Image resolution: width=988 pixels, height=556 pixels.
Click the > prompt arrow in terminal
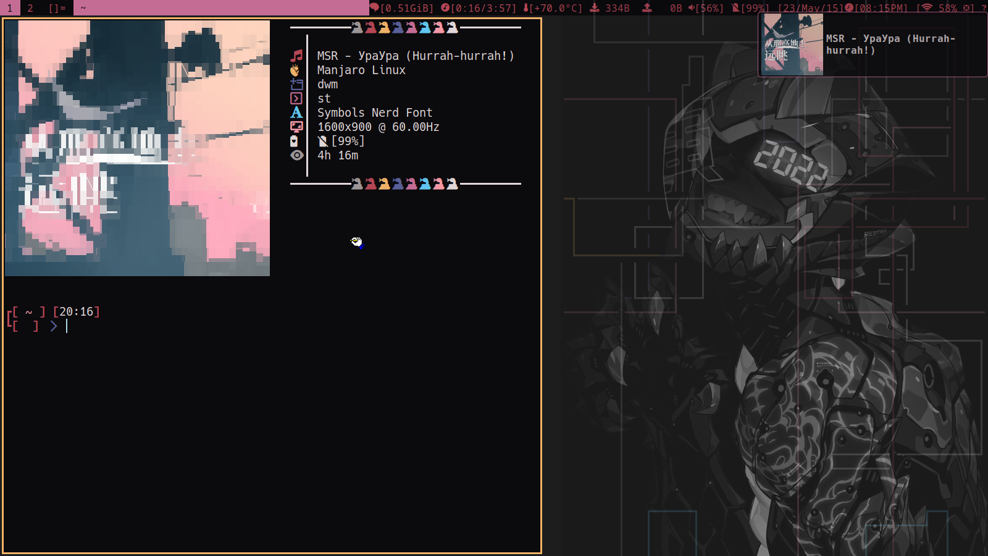(x=54, y=326)
